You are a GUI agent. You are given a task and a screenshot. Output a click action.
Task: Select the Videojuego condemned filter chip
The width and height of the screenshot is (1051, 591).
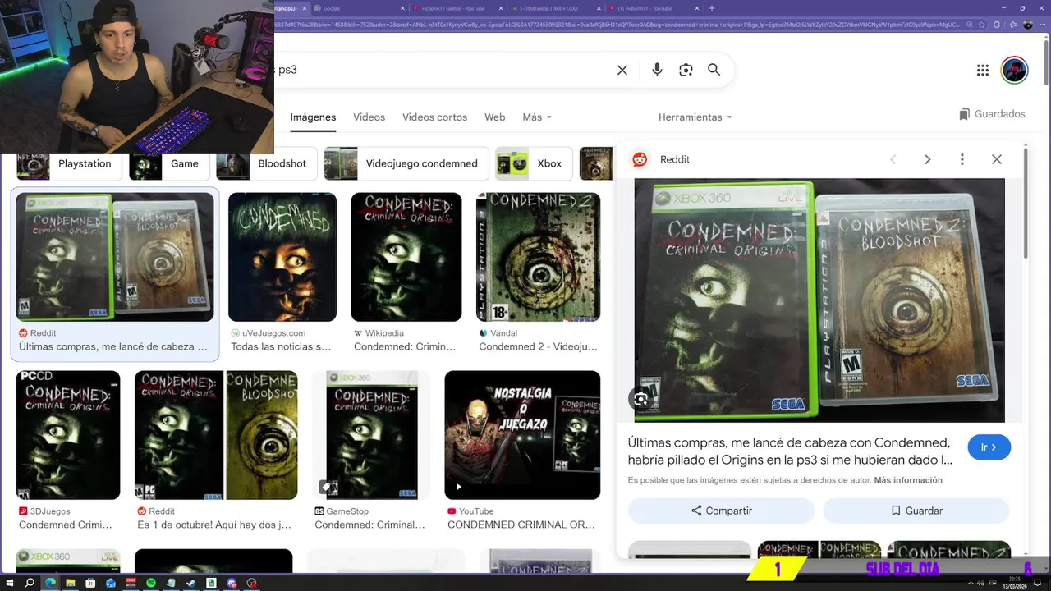tap(406, 163)
